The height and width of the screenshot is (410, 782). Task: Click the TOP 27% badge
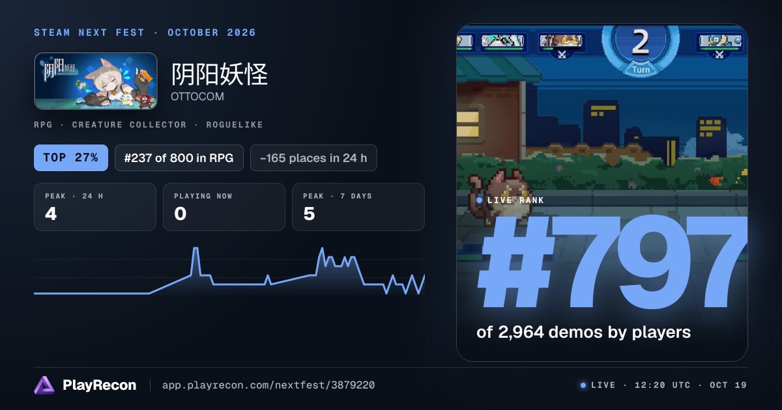pyautogui.click(x=71, y=157)
